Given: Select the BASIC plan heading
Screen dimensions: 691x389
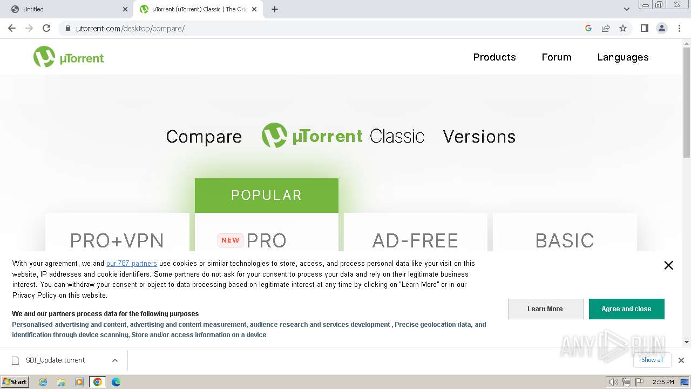Looking at the screenshot, I should point(565,240).
